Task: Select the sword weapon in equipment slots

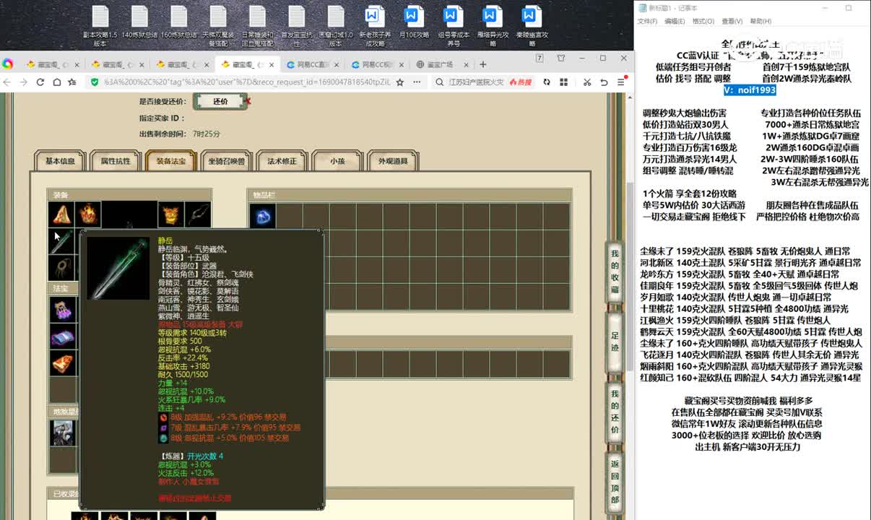Action: pyautogui.click(x=61, y=241)
